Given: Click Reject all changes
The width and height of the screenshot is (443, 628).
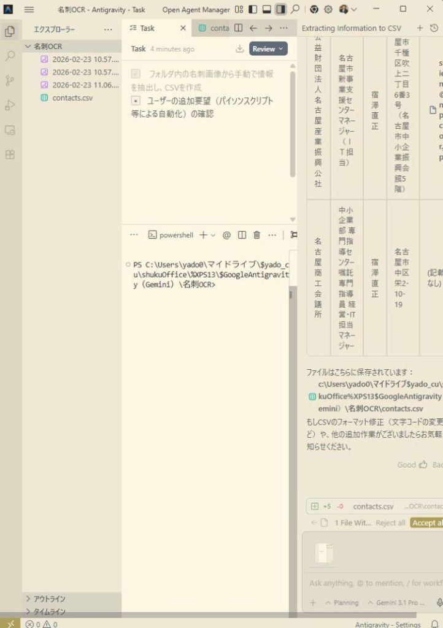Looking at the screenshot, I should point(390,523).
